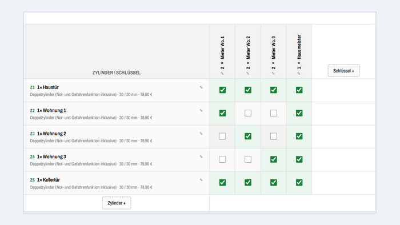Image resolution: width=400 pixels, height=225 pixels.
Task: Click the 2 × Mieter Wo. 1 column header
Action: [x=222, y=53]
